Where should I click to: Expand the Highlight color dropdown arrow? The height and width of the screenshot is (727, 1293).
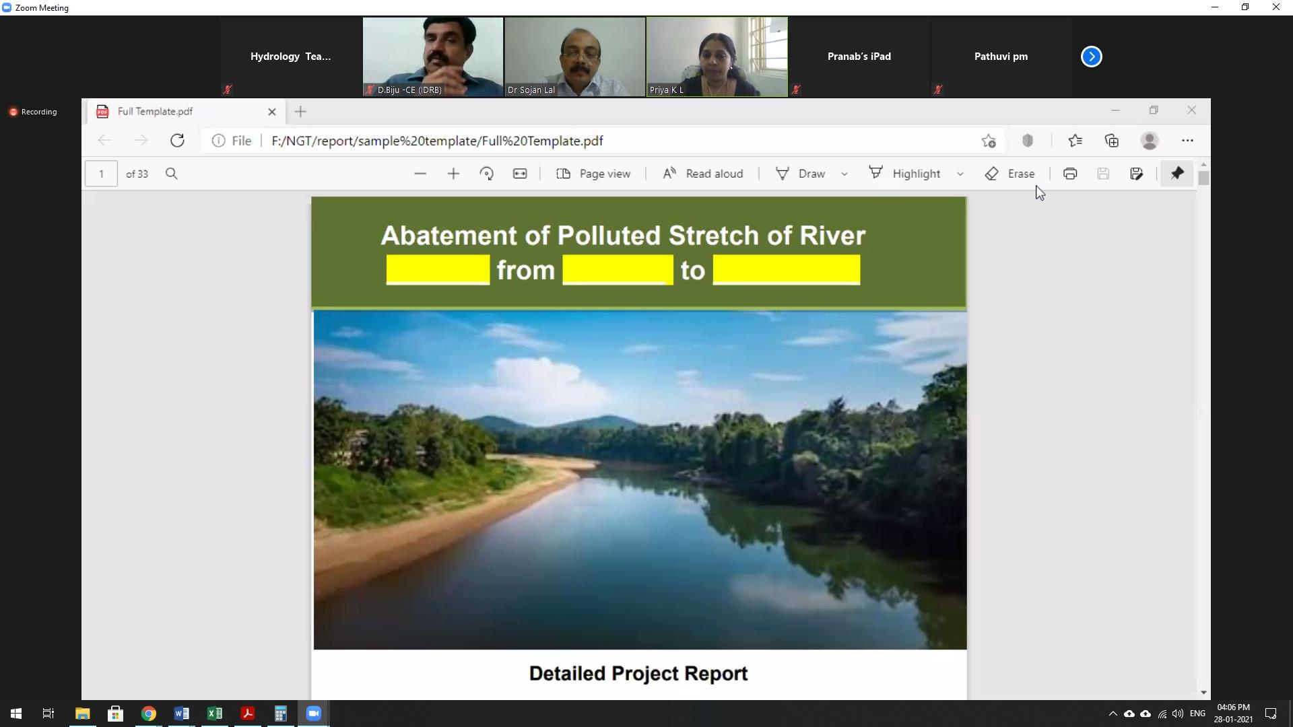click(x=960, y=174)
